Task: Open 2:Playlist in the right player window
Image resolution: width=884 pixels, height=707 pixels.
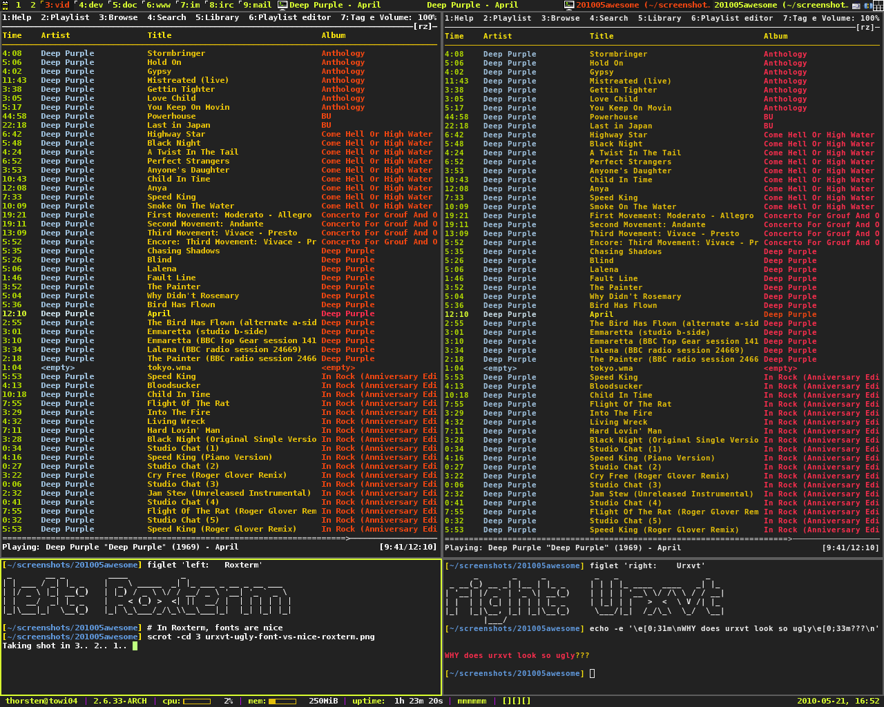Action: [508, 18]
